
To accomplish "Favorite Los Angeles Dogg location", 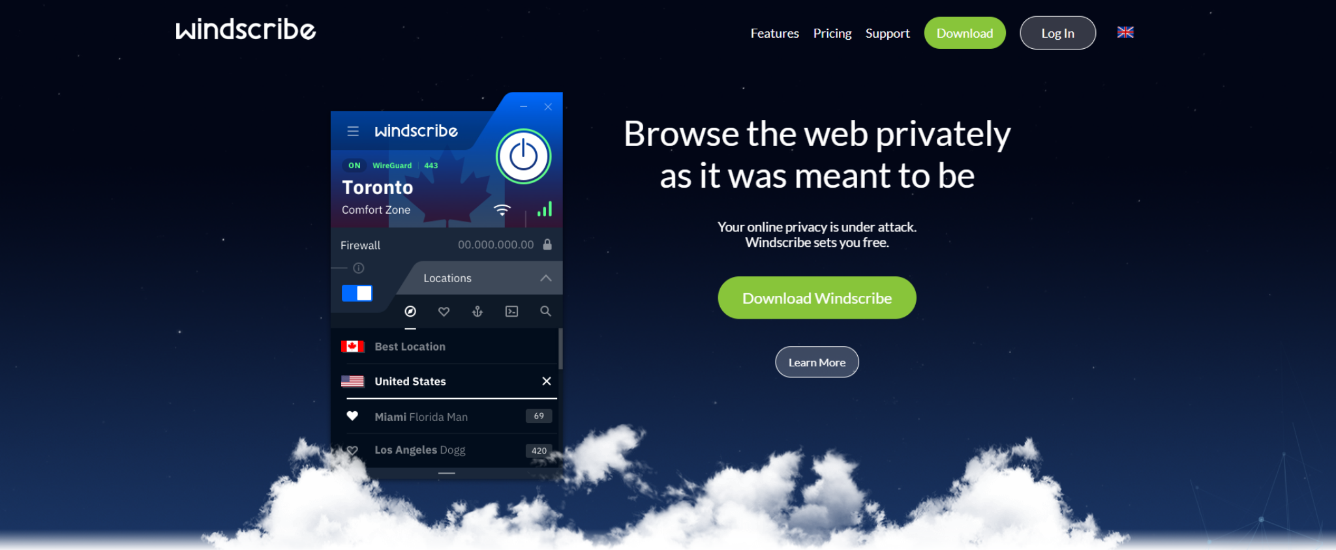I will [352, 450].
